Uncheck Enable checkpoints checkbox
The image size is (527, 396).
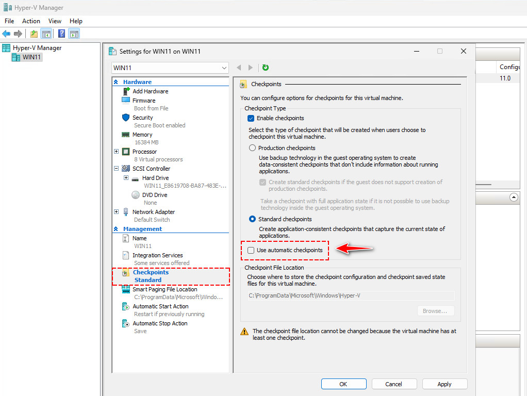click(251, 118)
